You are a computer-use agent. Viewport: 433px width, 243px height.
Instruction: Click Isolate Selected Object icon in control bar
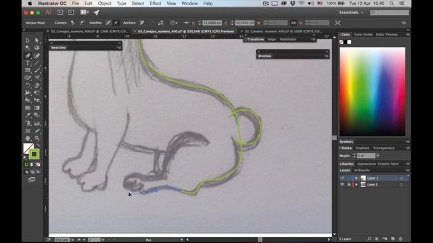(x=338, y=23)
